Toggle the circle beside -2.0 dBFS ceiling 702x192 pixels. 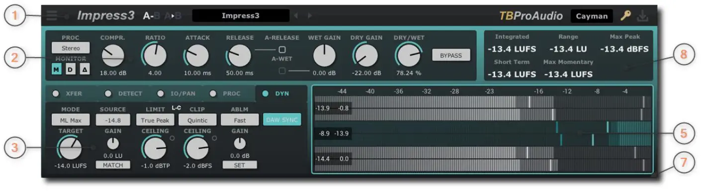pos(214,138)
